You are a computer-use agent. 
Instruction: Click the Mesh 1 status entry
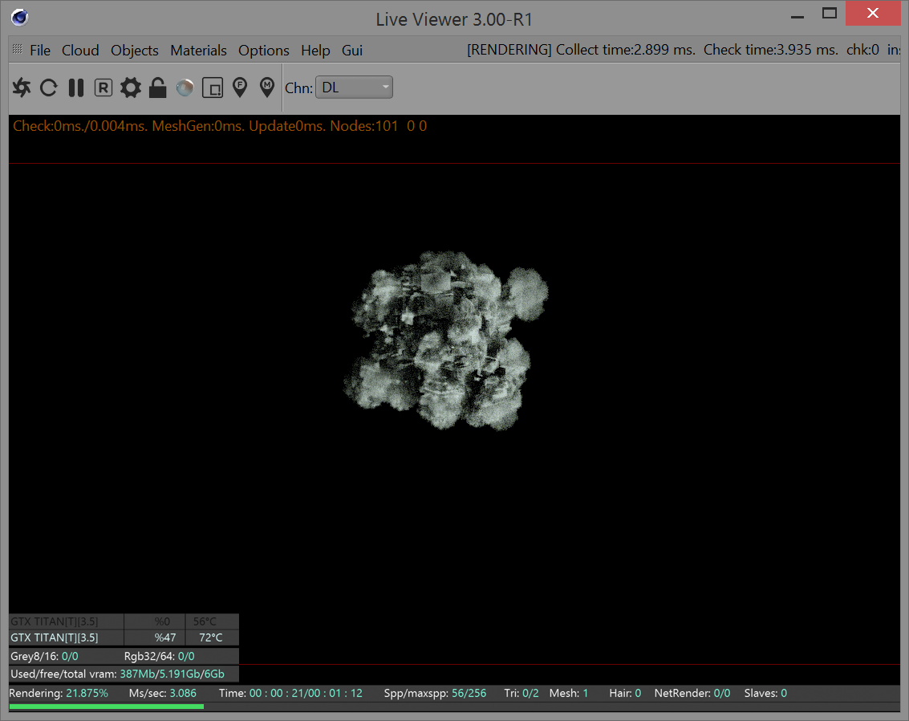(569, 693)
